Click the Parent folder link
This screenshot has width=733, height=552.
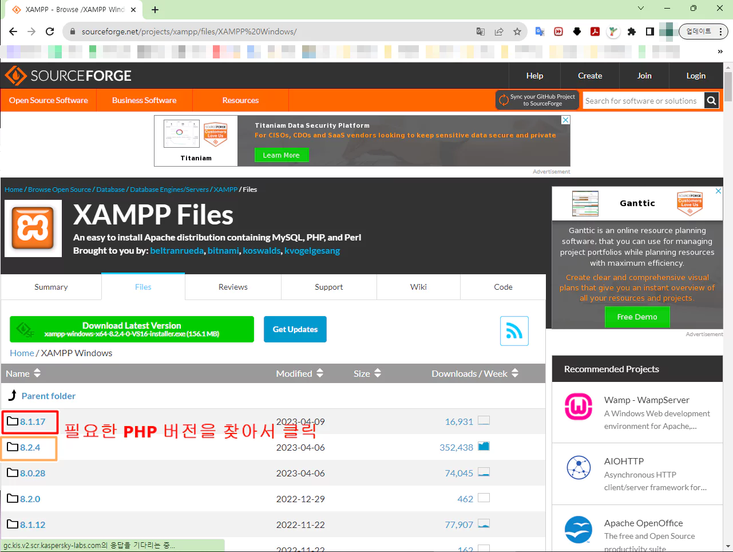[x=49, y=396]
